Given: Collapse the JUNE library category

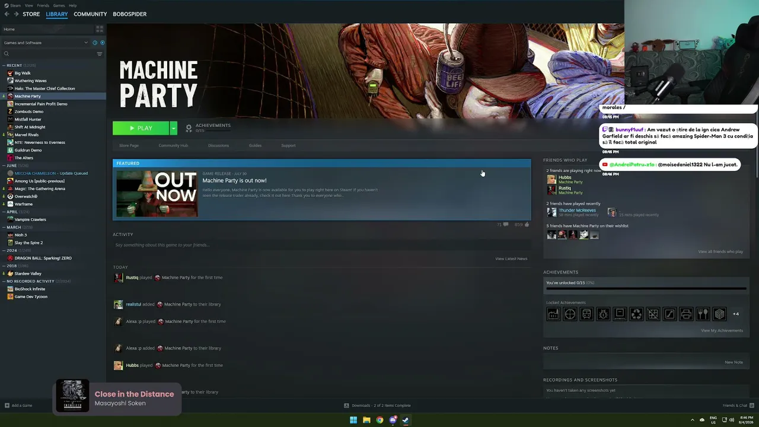Looking at the screenshot, I should [4, 165].
